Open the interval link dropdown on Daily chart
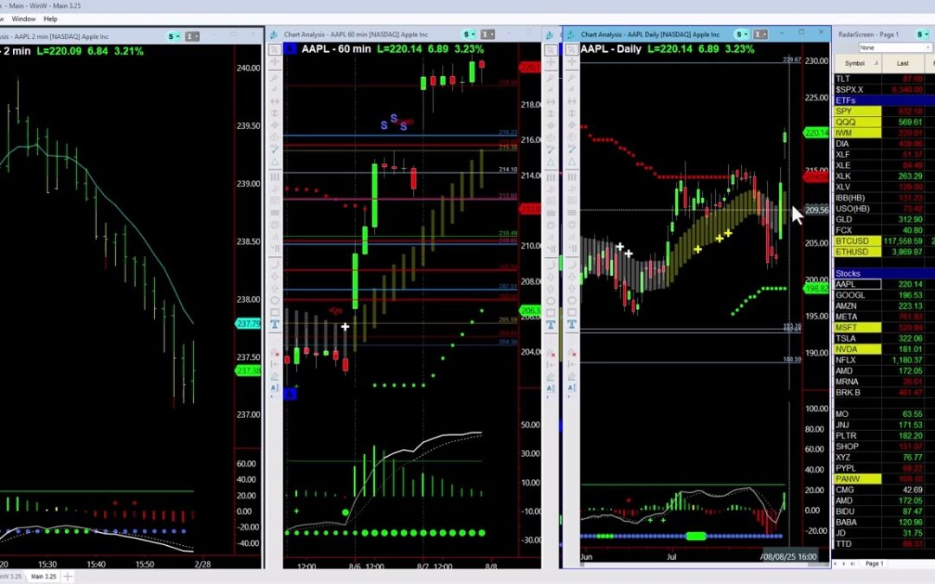This screenshot has width=935, height=584. [760, 35]
